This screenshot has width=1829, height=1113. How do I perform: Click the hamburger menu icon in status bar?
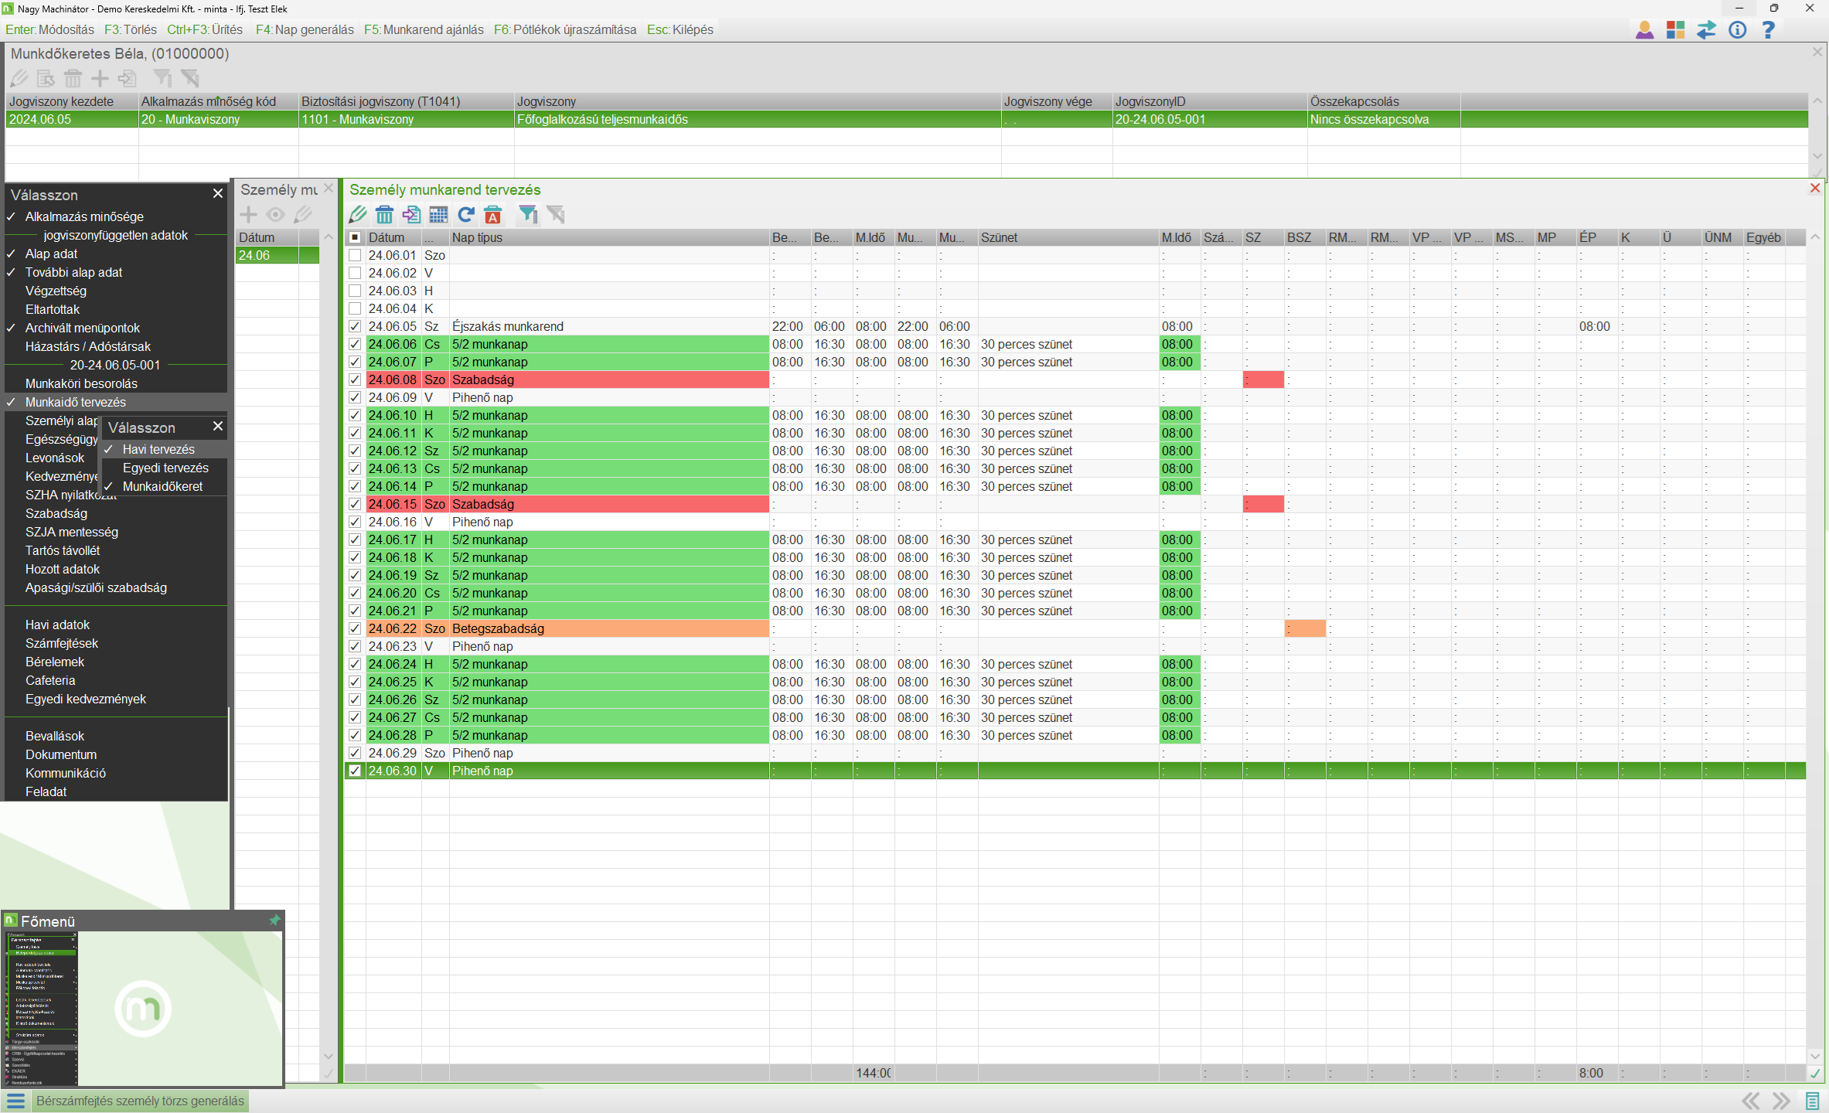click(15, 1101)
